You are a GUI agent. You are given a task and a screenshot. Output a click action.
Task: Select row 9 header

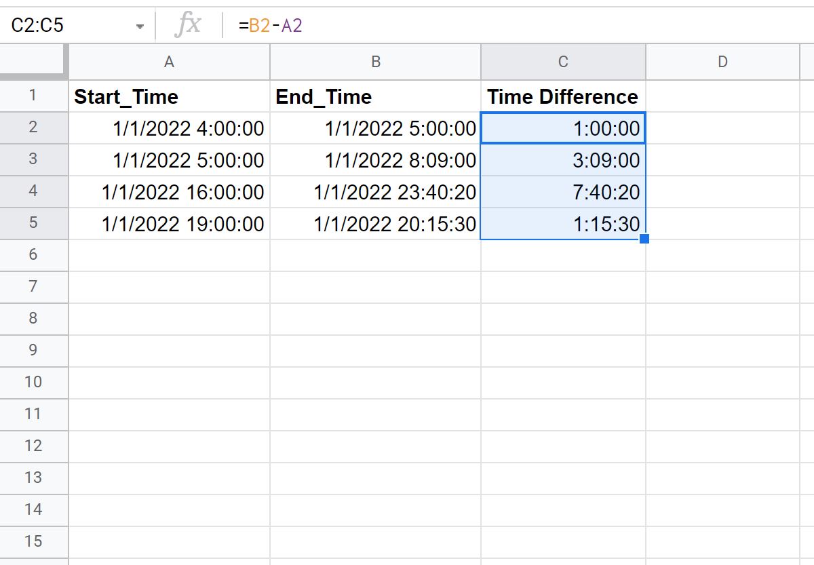34,351
